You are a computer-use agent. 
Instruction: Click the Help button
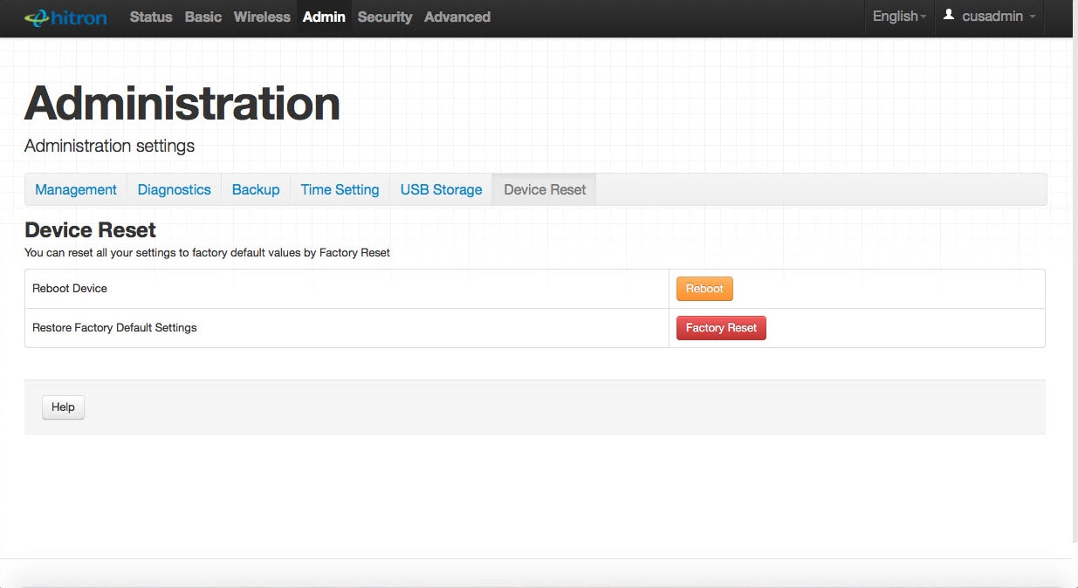pyautogui.click(x=63, y=407)
